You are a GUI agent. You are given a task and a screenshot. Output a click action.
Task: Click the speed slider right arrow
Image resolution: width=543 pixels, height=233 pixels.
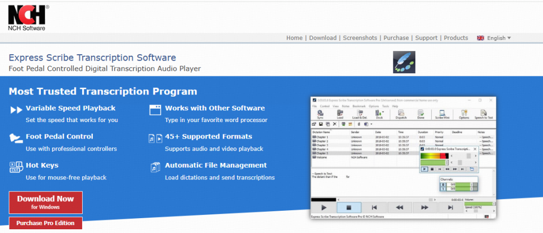click(x=494, y=211)
